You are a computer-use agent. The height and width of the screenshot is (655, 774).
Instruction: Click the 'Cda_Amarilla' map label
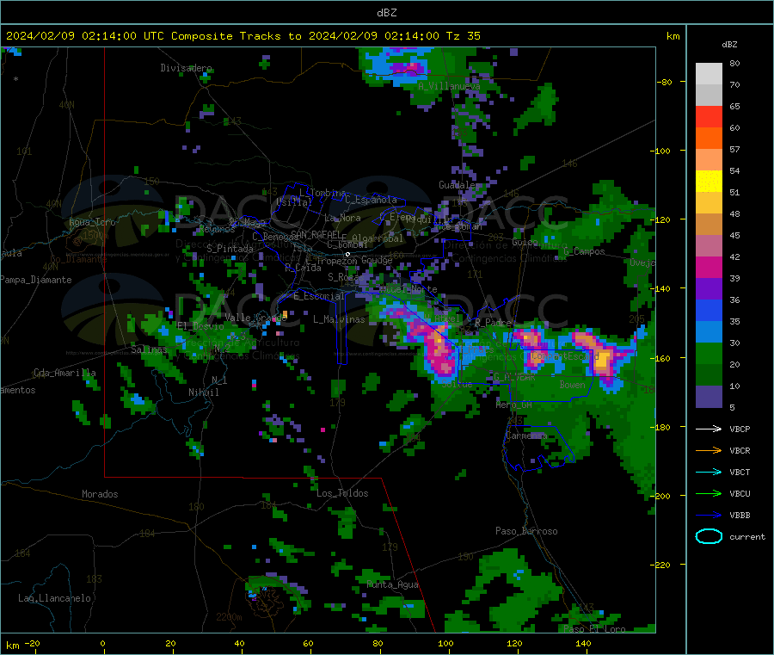tap(64, 373)
